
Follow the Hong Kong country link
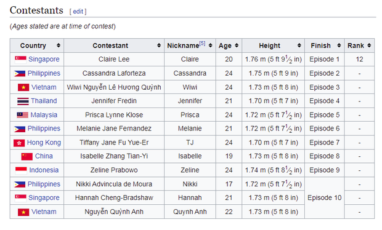coord(44,143)
